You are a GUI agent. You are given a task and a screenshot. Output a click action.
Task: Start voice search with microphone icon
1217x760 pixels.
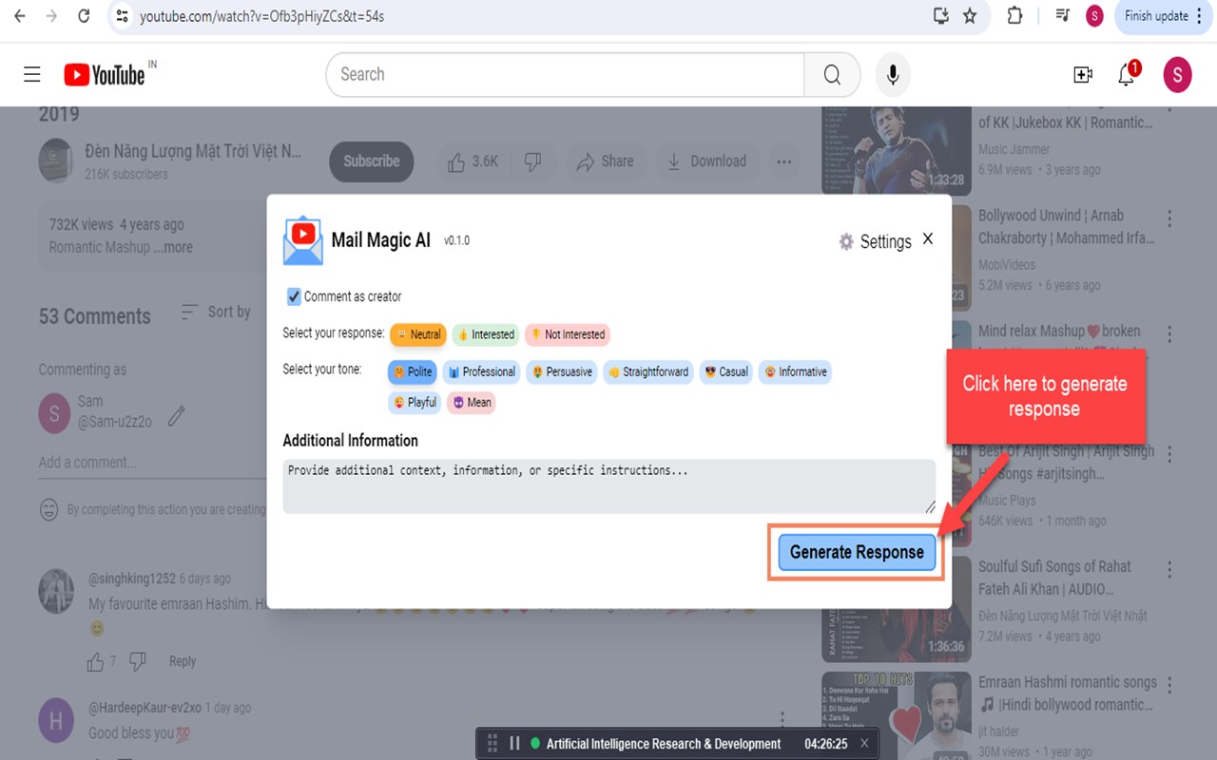(893, 74)
